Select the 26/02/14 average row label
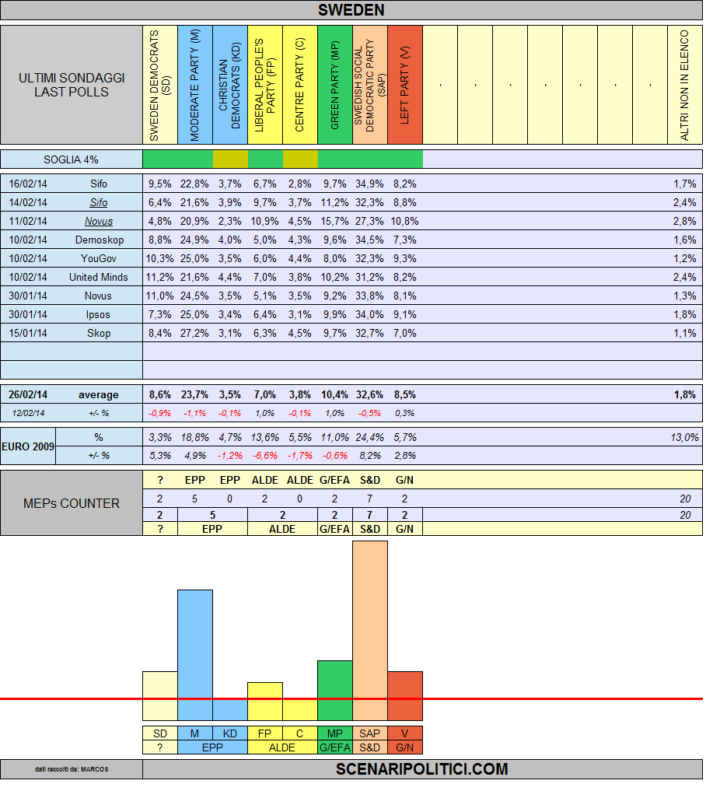Screen dimensions: 706x805 coord(72,395)
